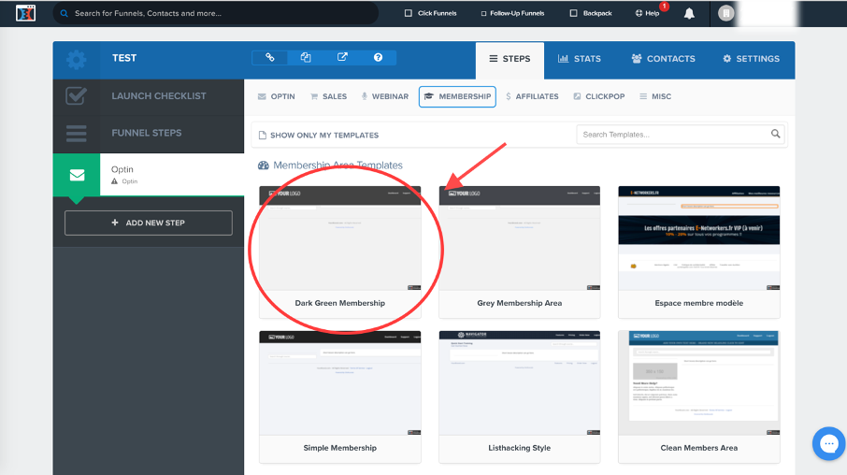This screenshot has height=475, width=847.
Task: Open the Follow-Up Funnels menu
Action: 512,13
